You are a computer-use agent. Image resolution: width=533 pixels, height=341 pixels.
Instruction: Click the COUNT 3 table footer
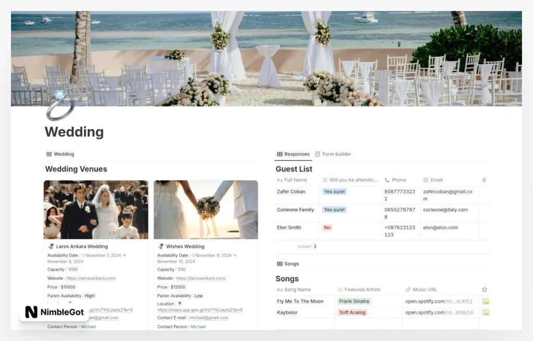pyautogui.click(x=307, y=246)
